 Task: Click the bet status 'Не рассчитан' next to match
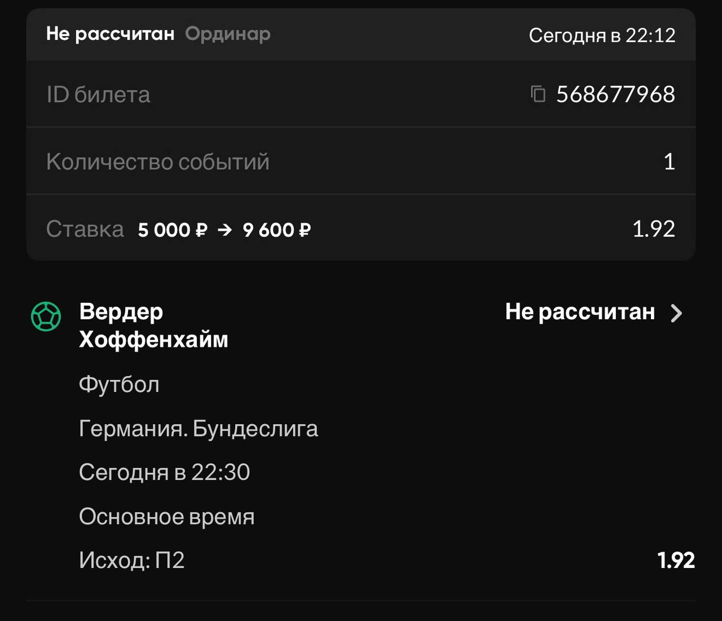580,312
